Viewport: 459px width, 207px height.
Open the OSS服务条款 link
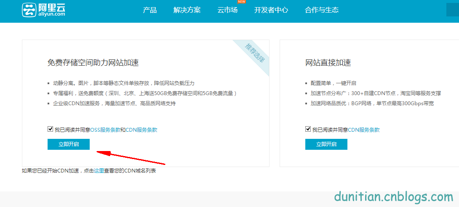pyautogui.click(x=105, y=130)
